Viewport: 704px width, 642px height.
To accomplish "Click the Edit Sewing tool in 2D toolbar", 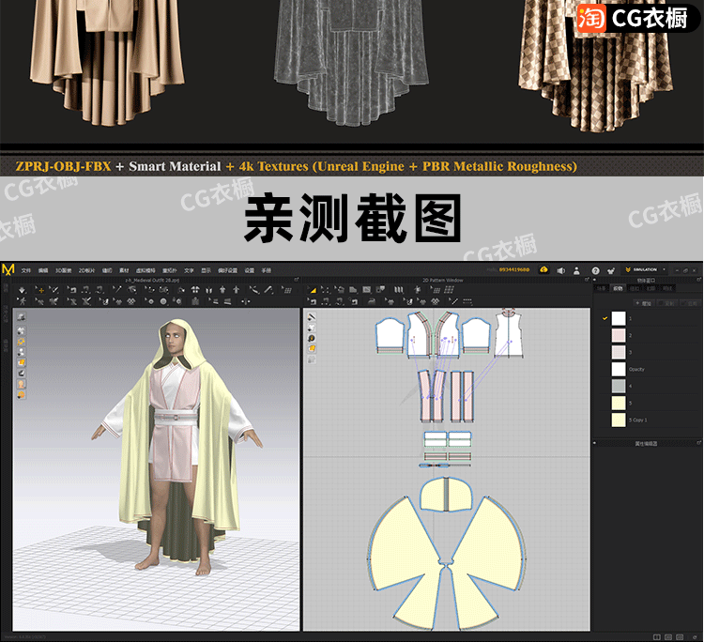I will 313,301.
